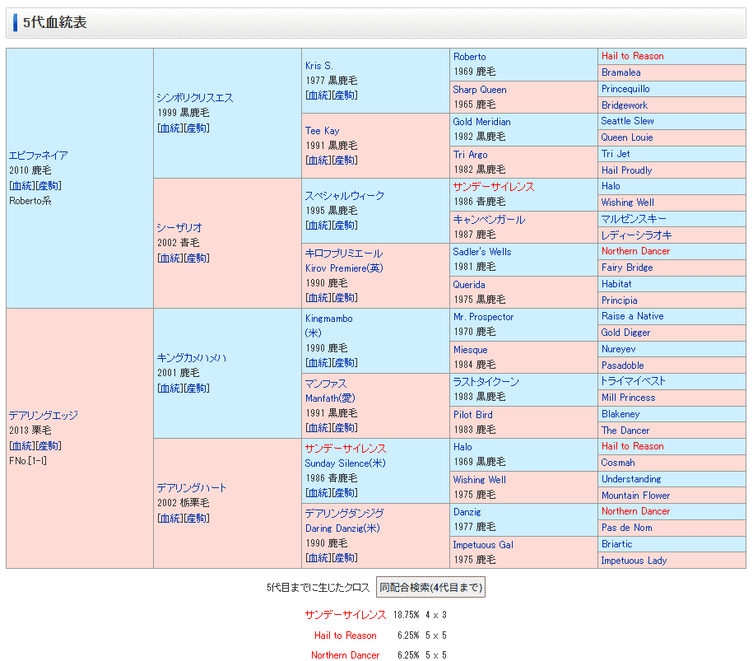Screen dimensions: 753x661
Task: Open the スペシャルウィーク link
Action: [344, 196]
